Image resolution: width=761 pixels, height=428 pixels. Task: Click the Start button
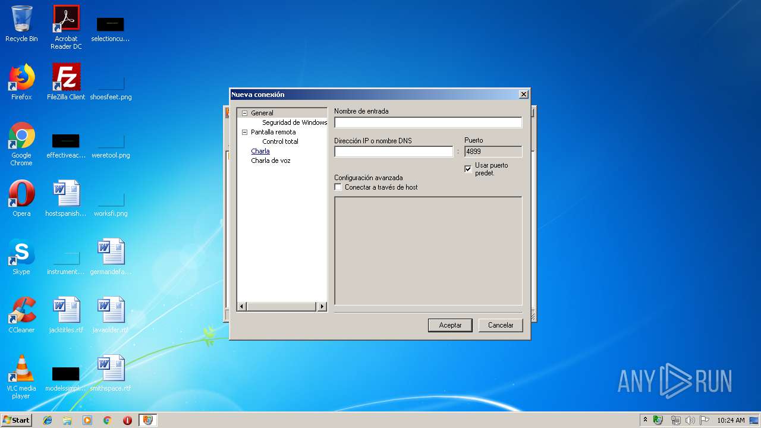pos(16,420)
